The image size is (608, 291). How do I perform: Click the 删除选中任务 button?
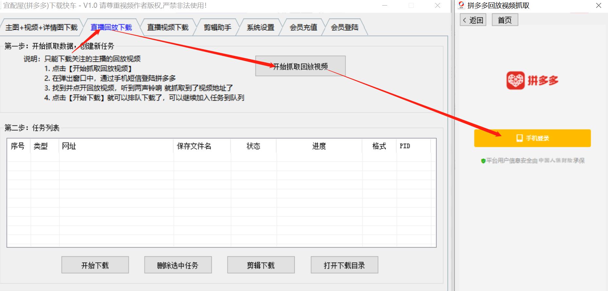pos(178,265)
